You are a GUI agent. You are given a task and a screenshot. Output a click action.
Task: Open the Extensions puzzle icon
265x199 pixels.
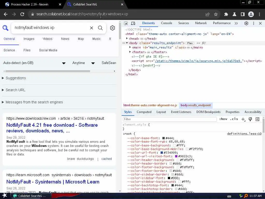pyautogui.click(x=226, y=15)
